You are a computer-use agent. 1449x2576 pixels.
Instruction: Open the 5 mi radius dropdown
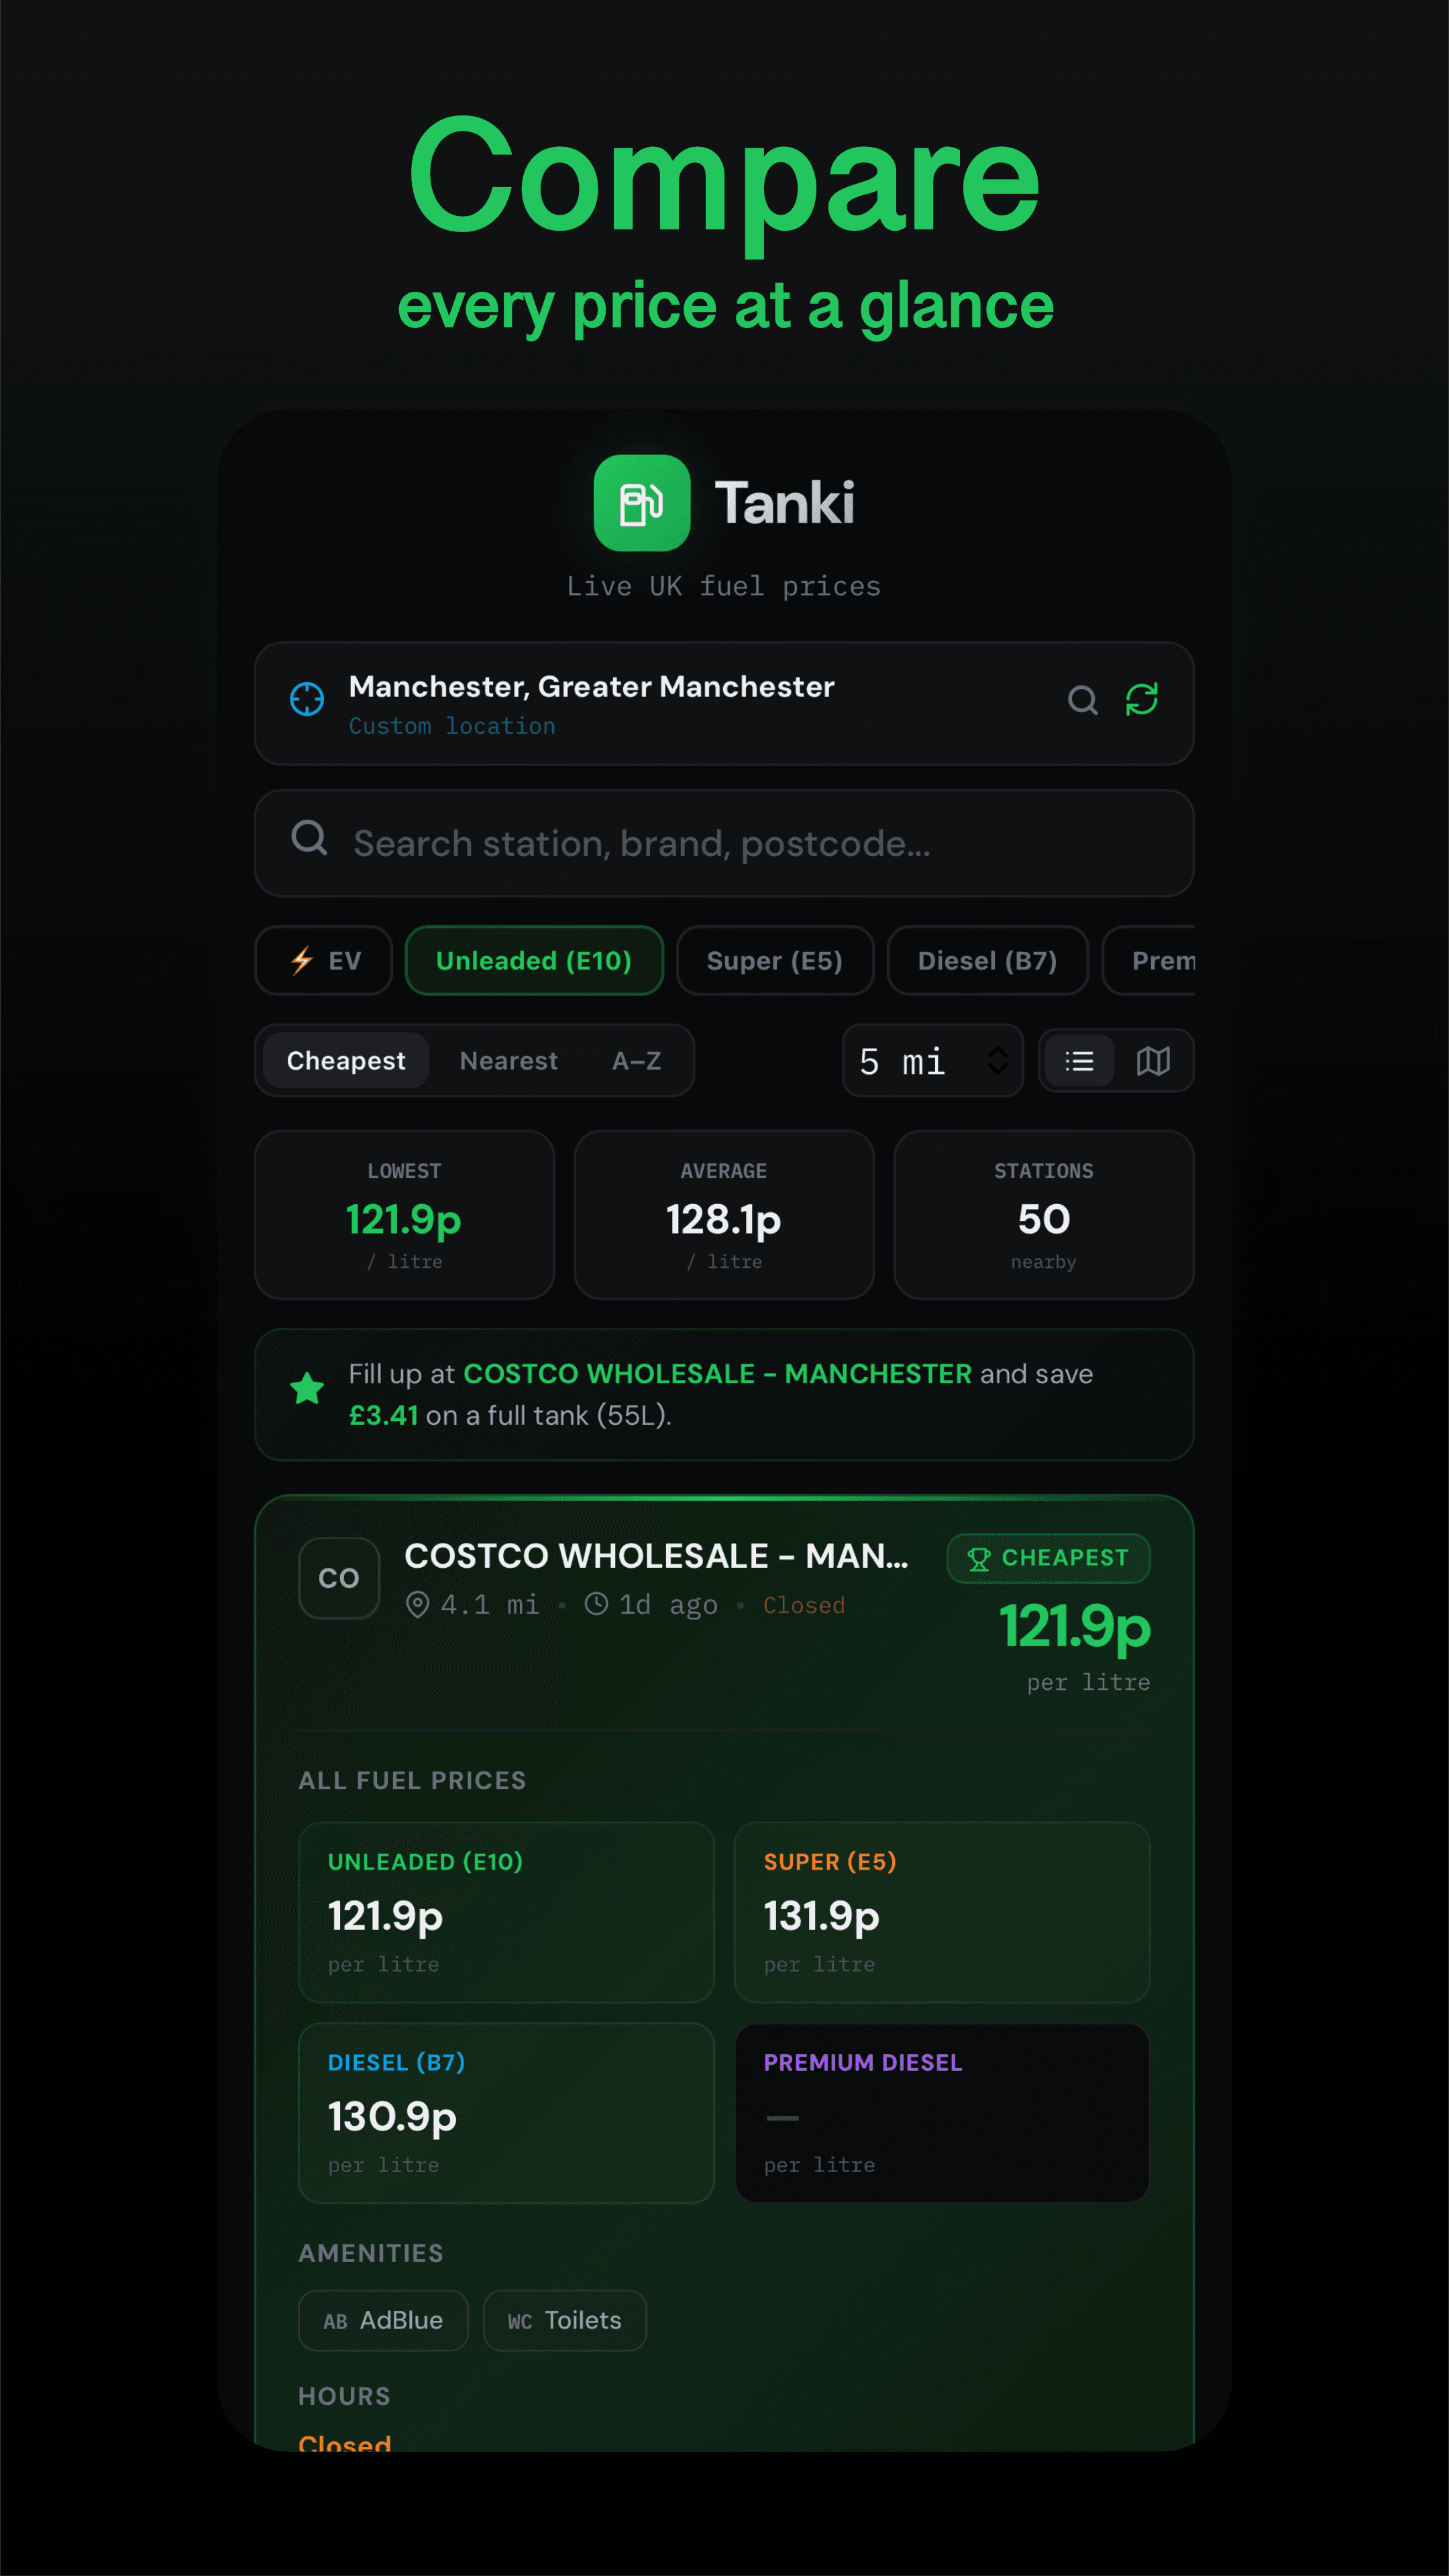click(932, 1061)
